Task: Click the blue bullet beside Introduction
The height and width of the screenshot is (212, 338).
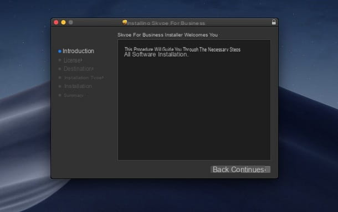Action: [x=60, y=51]
